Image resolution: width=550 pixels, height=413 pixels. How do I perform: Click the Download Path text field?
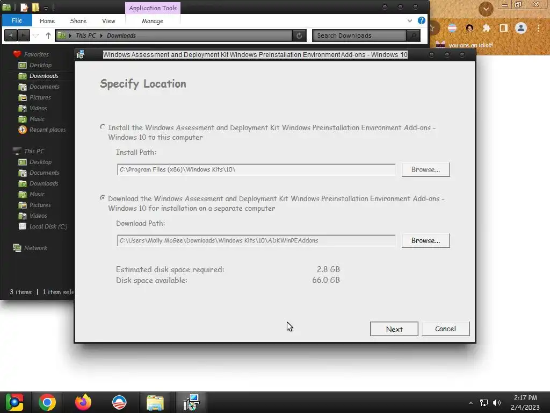pyautogui.click(x=256, y=240)
